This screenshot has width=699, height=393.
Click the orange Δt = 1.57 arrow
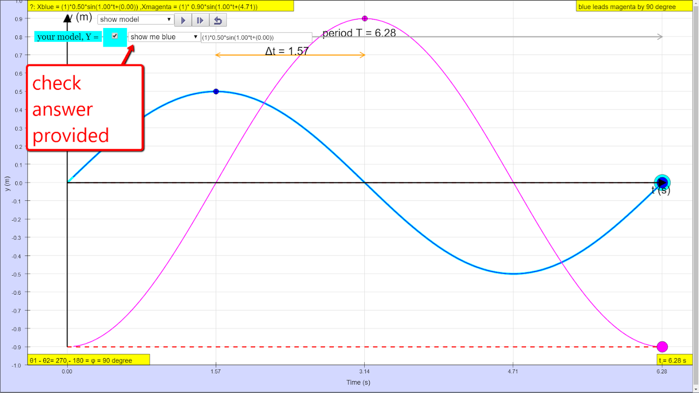pyautogui.click(x=290, y=55)
